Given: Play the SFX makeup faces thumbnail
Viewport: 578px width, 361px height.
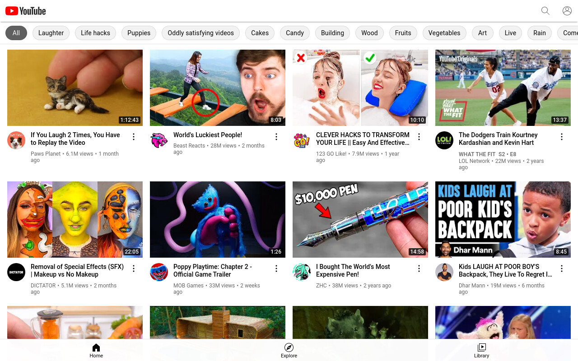Looking at the screenshot, I should click(75, 219).
